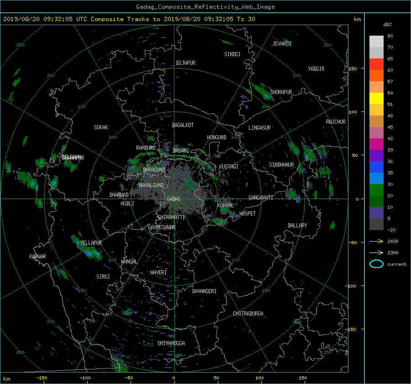Click the magenta 42 dBZ legend swatch
This screenshot has width=411, height=384.
click(376, 144)
